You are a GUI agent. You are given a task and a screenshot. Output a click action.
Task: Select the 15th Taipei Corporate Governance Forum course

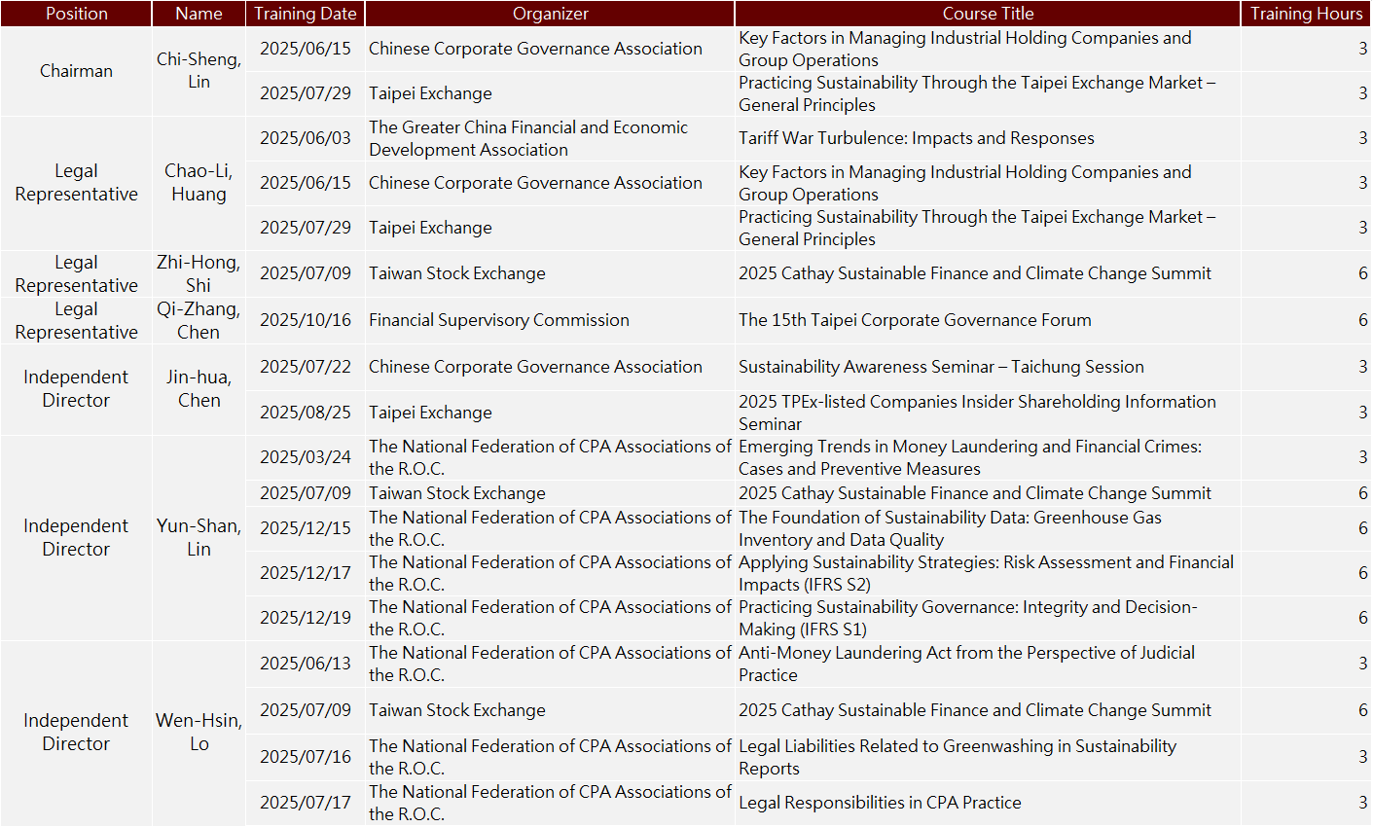[915, 320]
